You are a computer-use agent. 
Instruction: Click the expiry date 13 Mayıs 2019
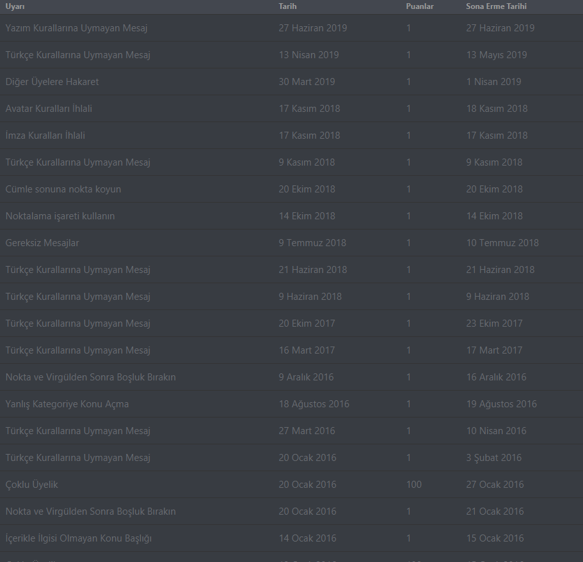click(x=497, y=54)
